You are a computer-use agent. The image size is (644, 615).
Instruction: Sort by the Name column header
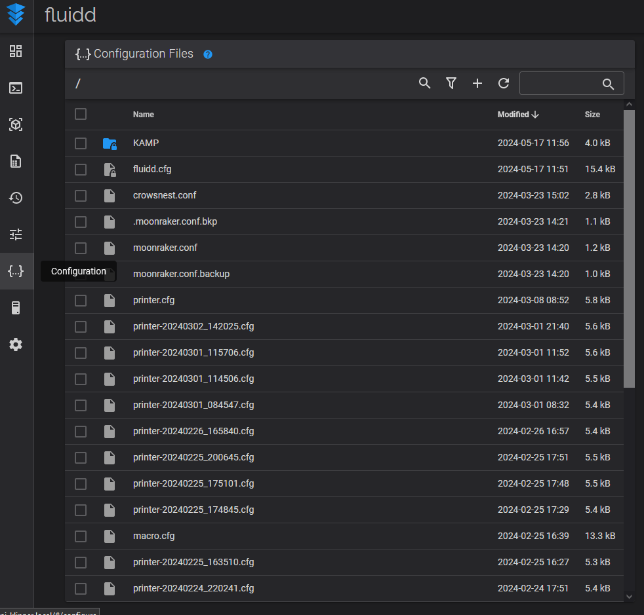pyautogui.click(x=144, y=115)
